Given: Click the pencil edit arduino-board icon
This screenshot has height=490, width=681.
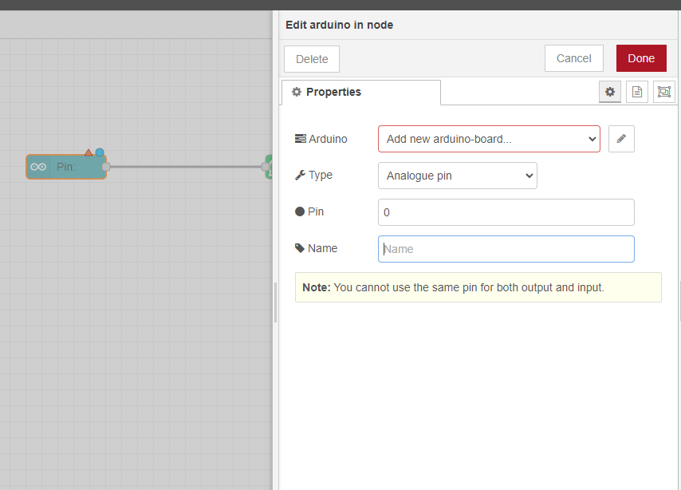Looking at the screenshot, I should click(x=621, y=139).
